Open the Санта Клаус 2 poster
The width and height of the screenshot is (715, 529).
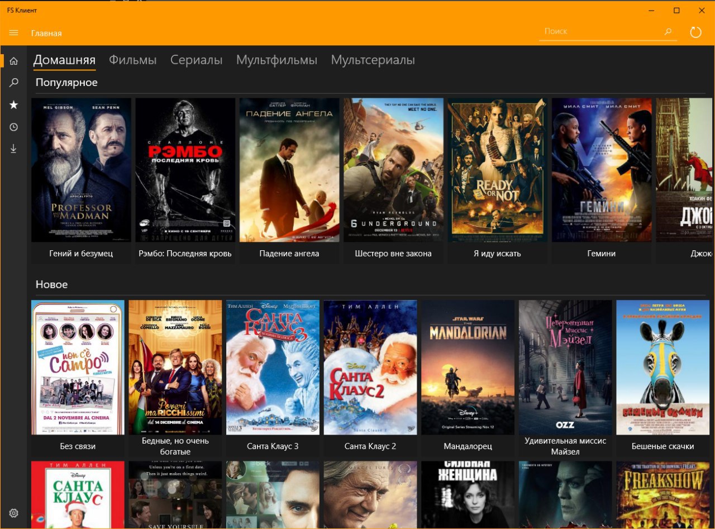tap(370, 368)
